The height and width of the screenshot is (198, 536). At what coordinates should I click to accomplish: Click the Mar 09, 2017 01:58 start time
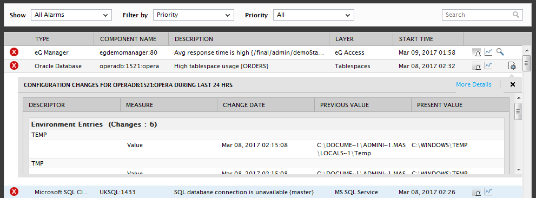coord(427,52)
